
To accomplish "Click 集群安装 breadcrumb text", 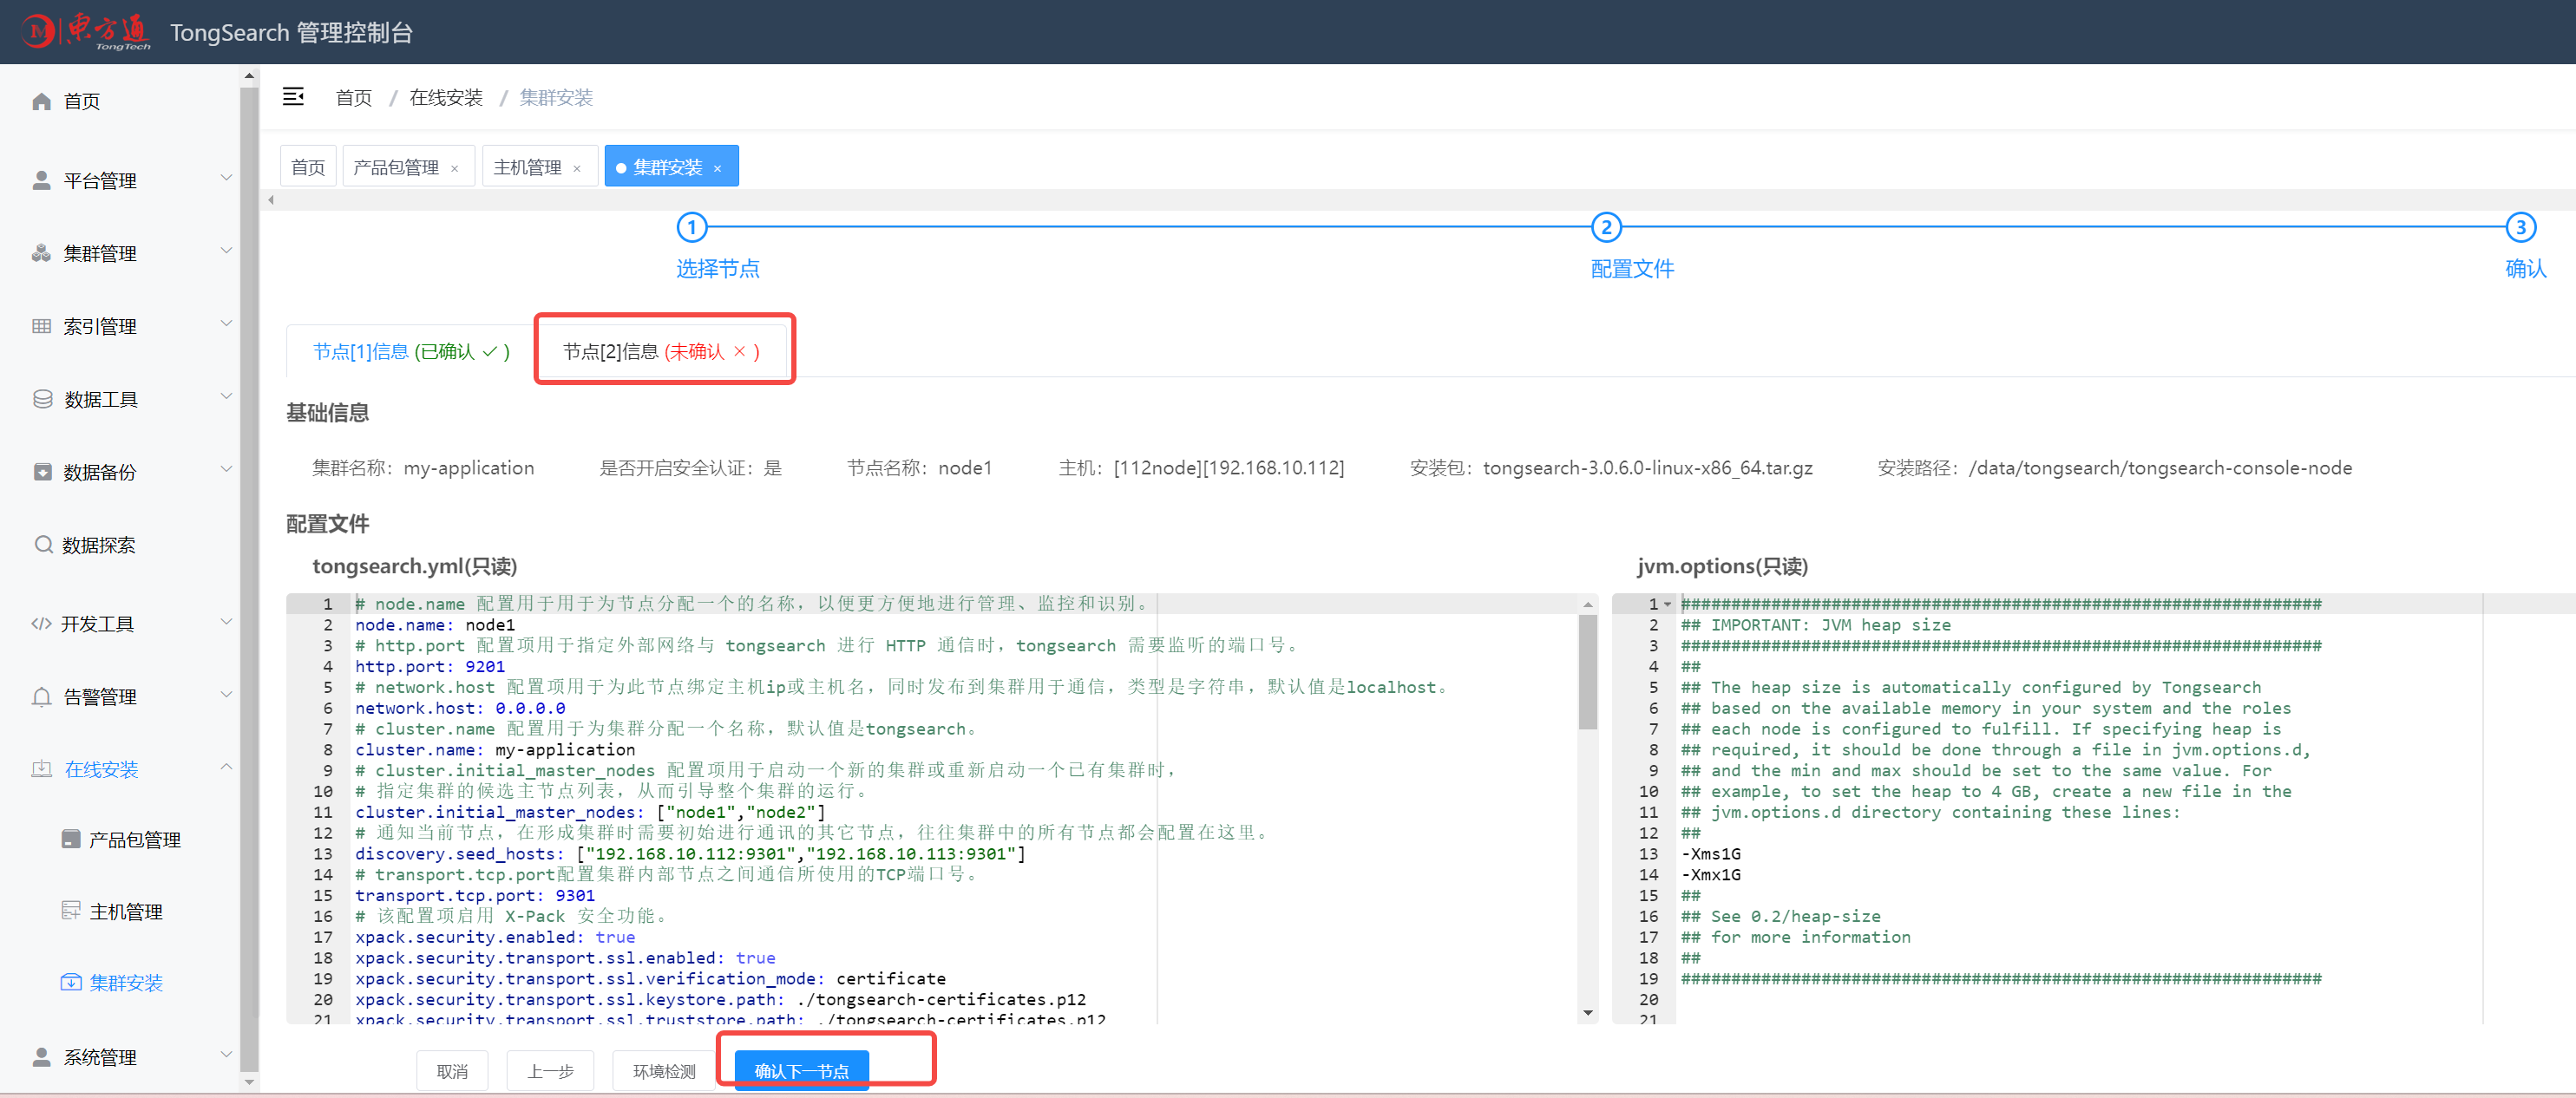I will (556, 97).
